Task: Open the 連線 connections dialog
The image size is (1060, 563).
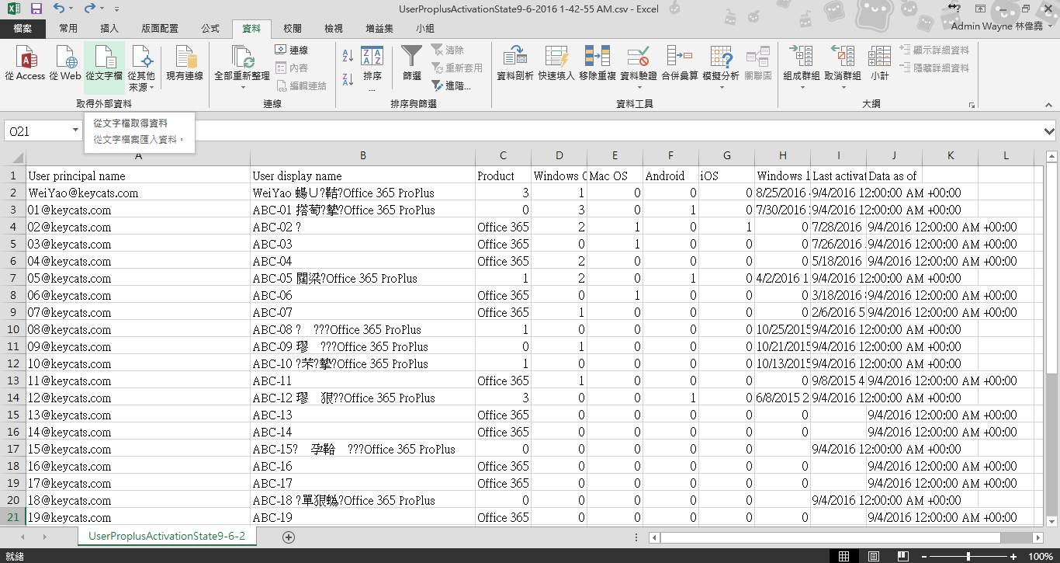Action: [x=292, y=50]
